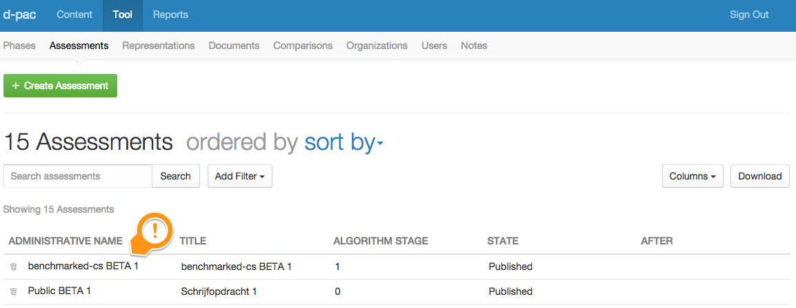The width and height of the screenshot is (796, 308).
Task: Select the Tool menu item
Action: click(123, 15)
